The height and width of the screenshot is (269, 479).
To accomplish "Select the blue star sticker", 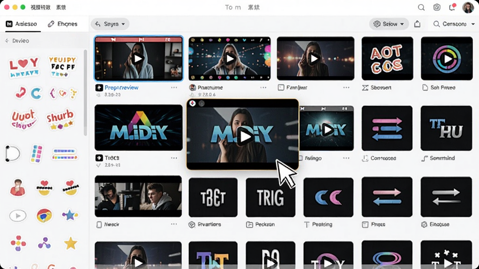I will (70, 215).
